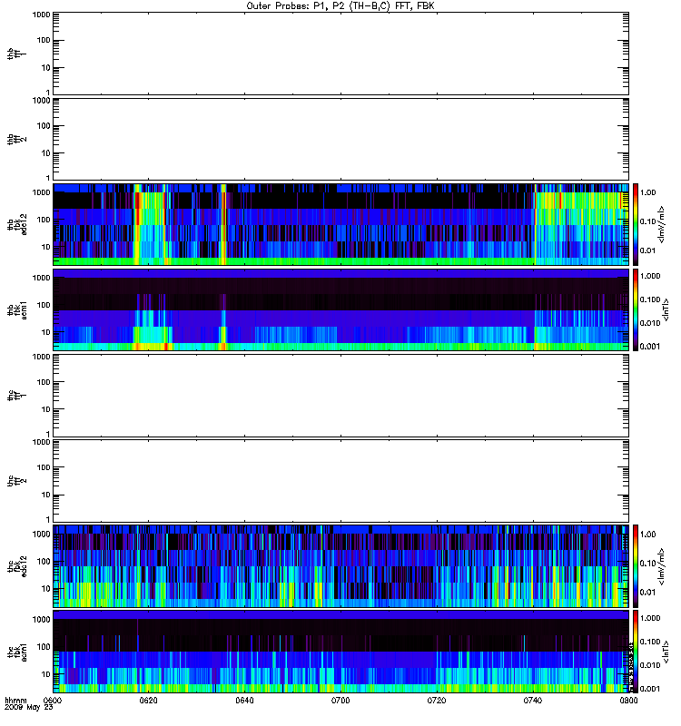Select the thb fff 1 panel label
The height and width of the screenshot is (726, 681).
pyautogui.click(x=16, y=54)
